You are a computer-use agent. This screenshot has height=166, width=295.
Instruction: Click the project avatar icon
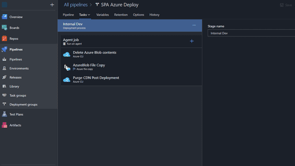coord(5,5)
